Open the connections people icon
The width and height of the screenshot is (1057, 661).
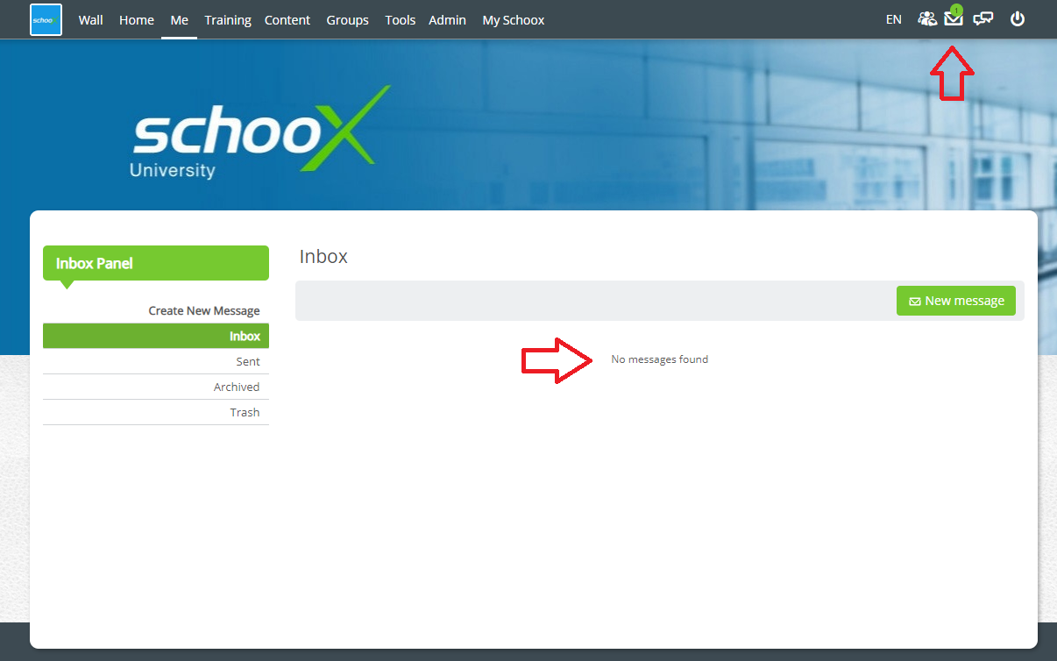point(926,19)
